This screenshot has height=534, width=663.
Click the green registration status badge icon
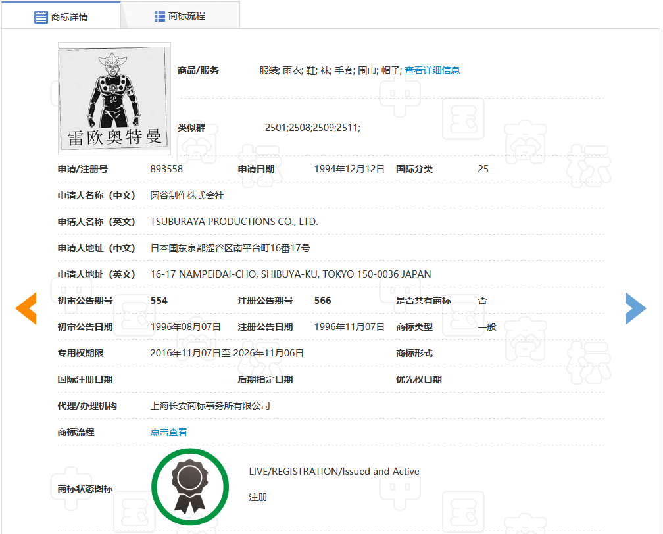tap(190, 487)
